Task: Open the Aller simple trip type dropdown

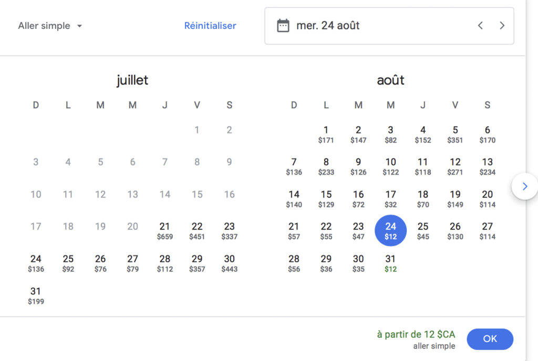Action: click(50, 26)
